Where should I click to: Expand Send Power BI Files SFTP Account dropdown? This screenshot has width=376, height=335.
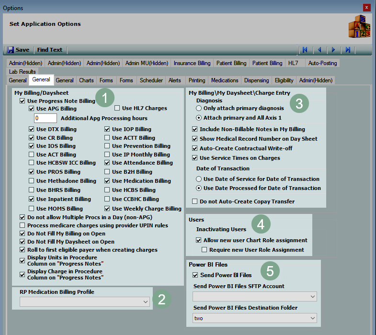point(313,297)
